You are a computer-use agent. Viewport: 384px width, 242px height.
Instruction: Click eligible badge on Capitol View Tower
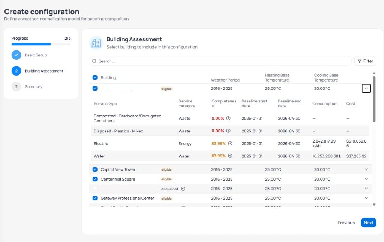(166, 169)
